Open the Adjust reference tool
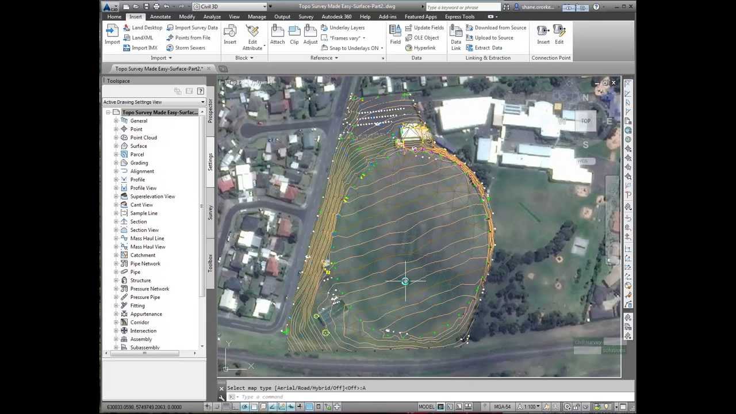This screenshot has height=414, width=736. point(310,34)
